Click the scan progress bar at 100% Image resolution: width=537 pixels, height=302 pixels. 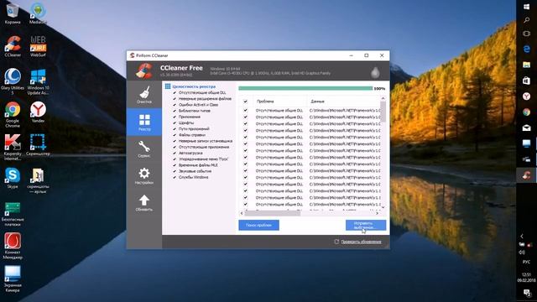(x=305, y=88)
